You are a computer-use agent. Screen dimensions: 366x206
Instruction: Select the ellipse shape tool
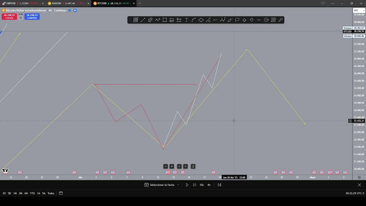click(x=201, y=20)
